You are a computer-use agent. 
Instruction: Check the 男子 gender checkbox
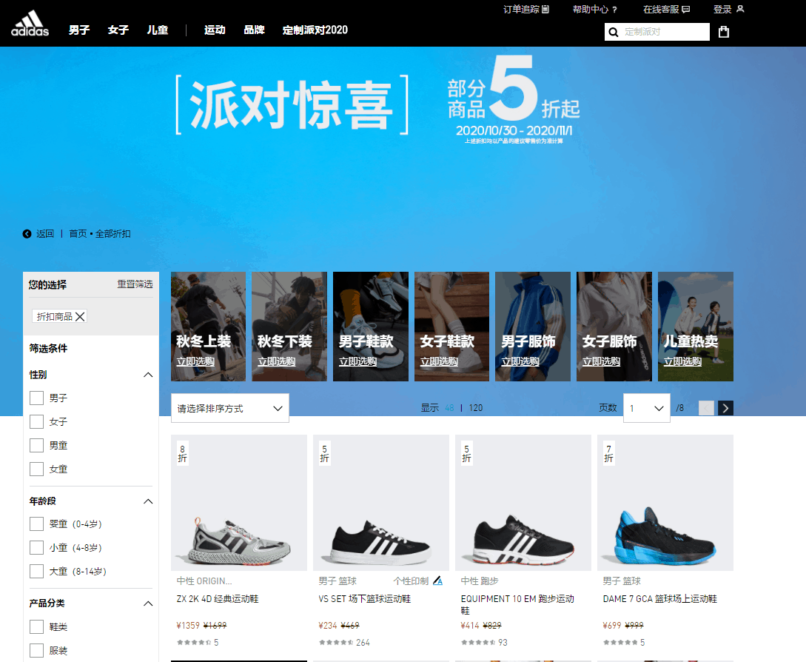[36, 398]
